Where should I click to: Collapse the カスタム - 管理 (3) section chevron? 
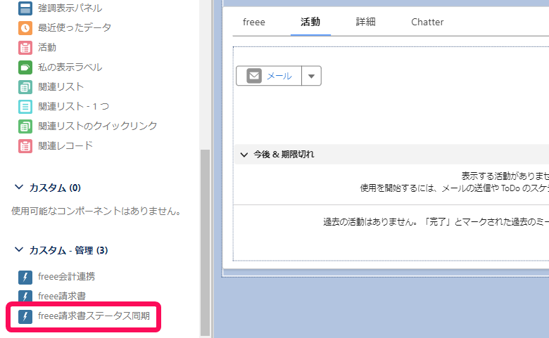[x=19, y=249]
